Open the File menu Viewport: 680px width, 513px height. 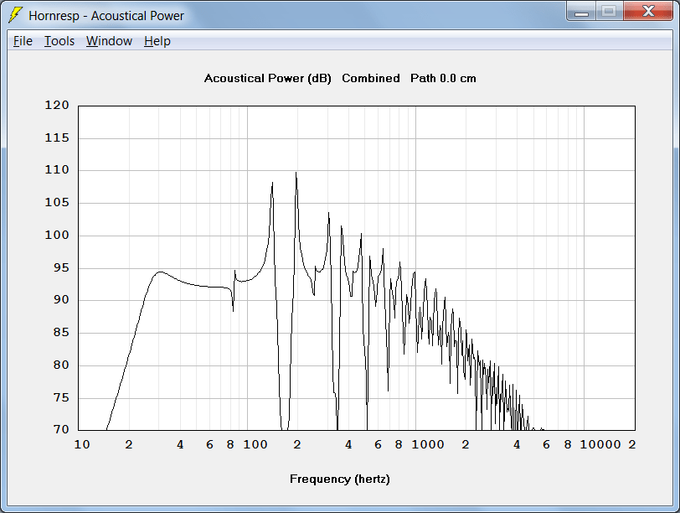(23, 41)
